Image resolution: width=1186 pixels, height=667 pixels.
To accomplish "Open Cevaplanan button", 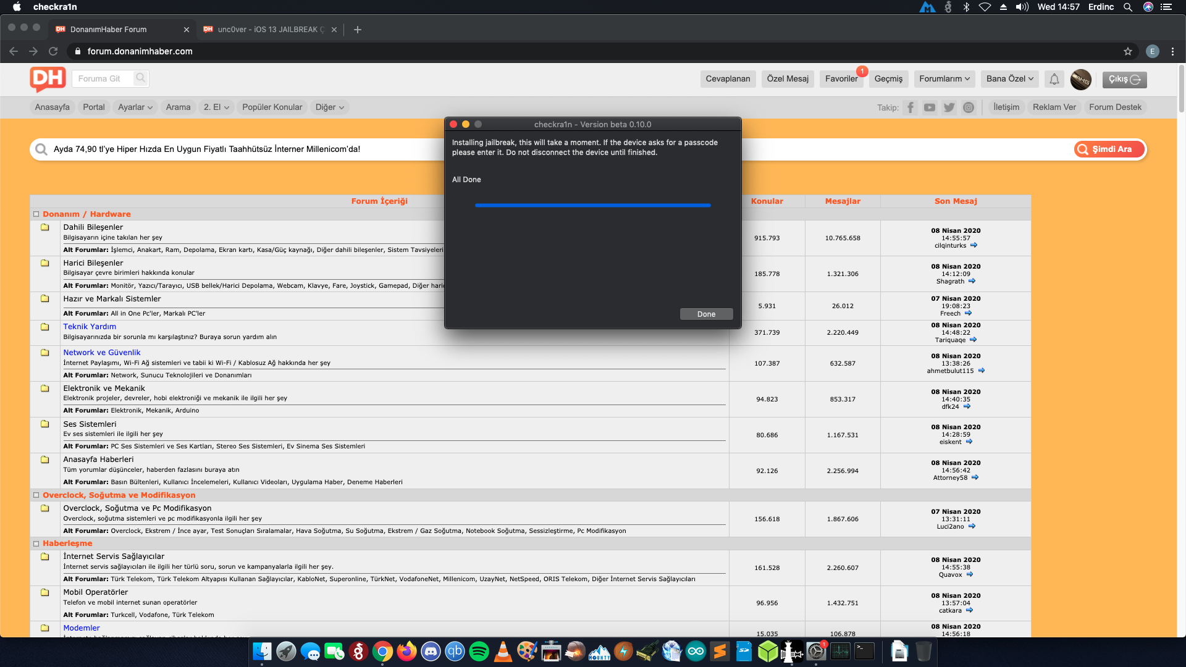I will point(728,79).
